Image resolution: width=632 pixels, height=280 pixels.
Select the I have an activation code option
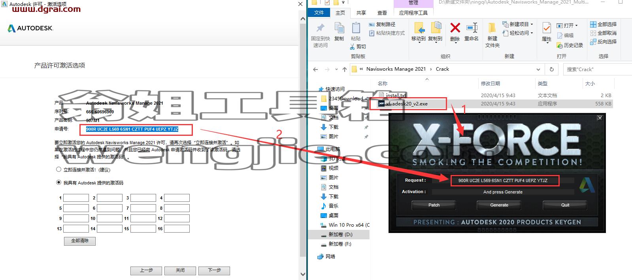58,182
